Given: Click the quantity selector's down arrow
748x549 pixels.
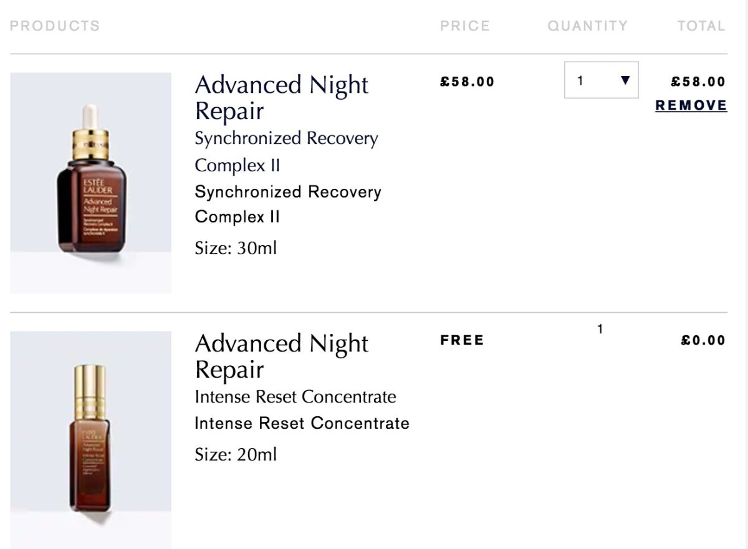Looking at the screenshot, I should (626, 80).
